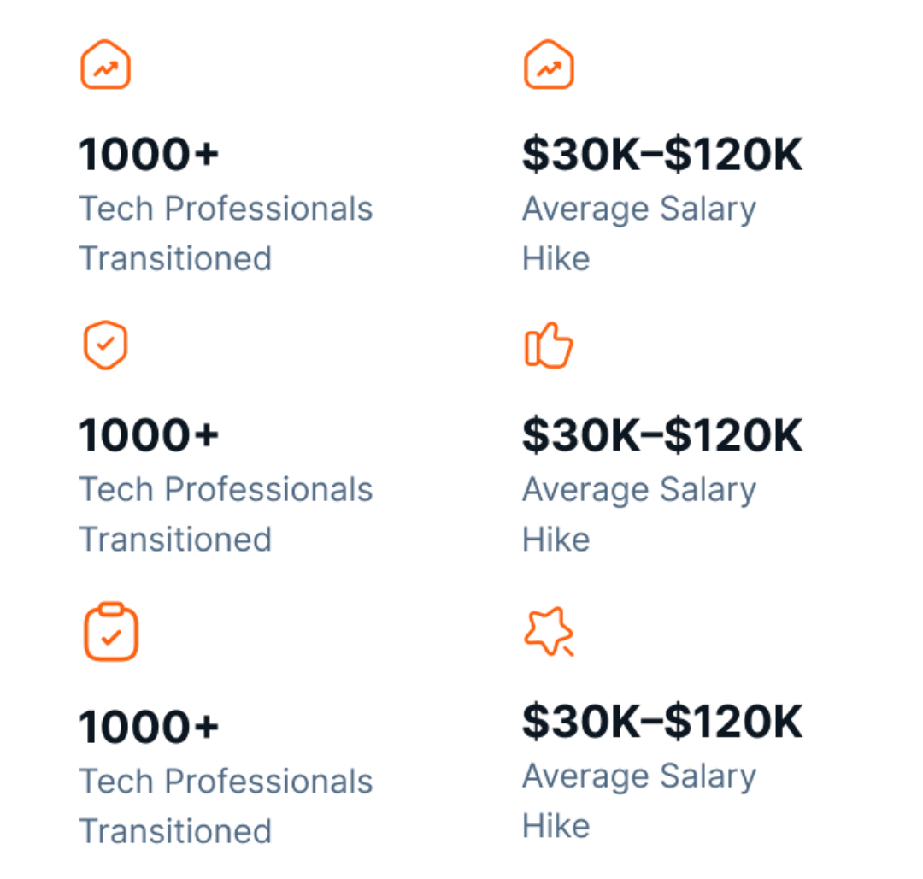Viewport: 923px width, 879px height.
Task: Click the magic star wand icon
Action: point(549,631)
